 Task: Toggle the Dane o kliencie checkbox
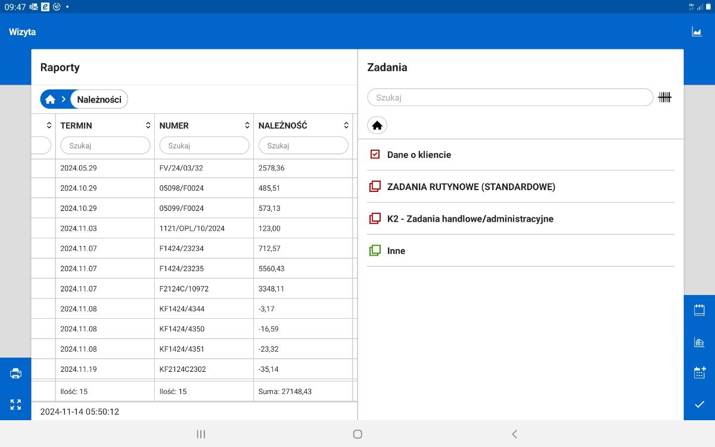pos(375,154)
